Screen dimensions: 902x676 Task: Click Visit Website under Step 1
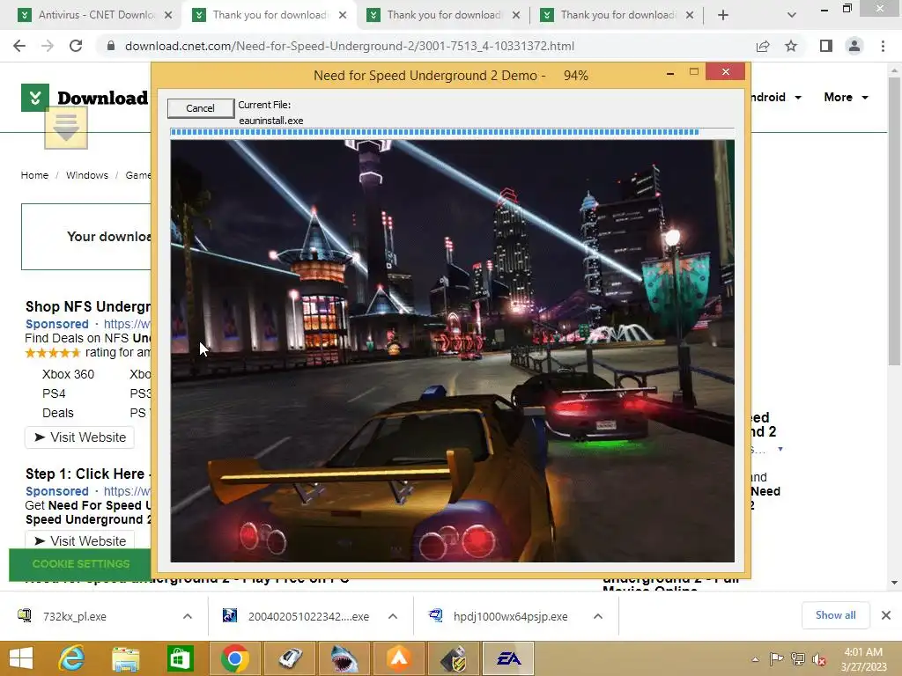tap(79, 541)
